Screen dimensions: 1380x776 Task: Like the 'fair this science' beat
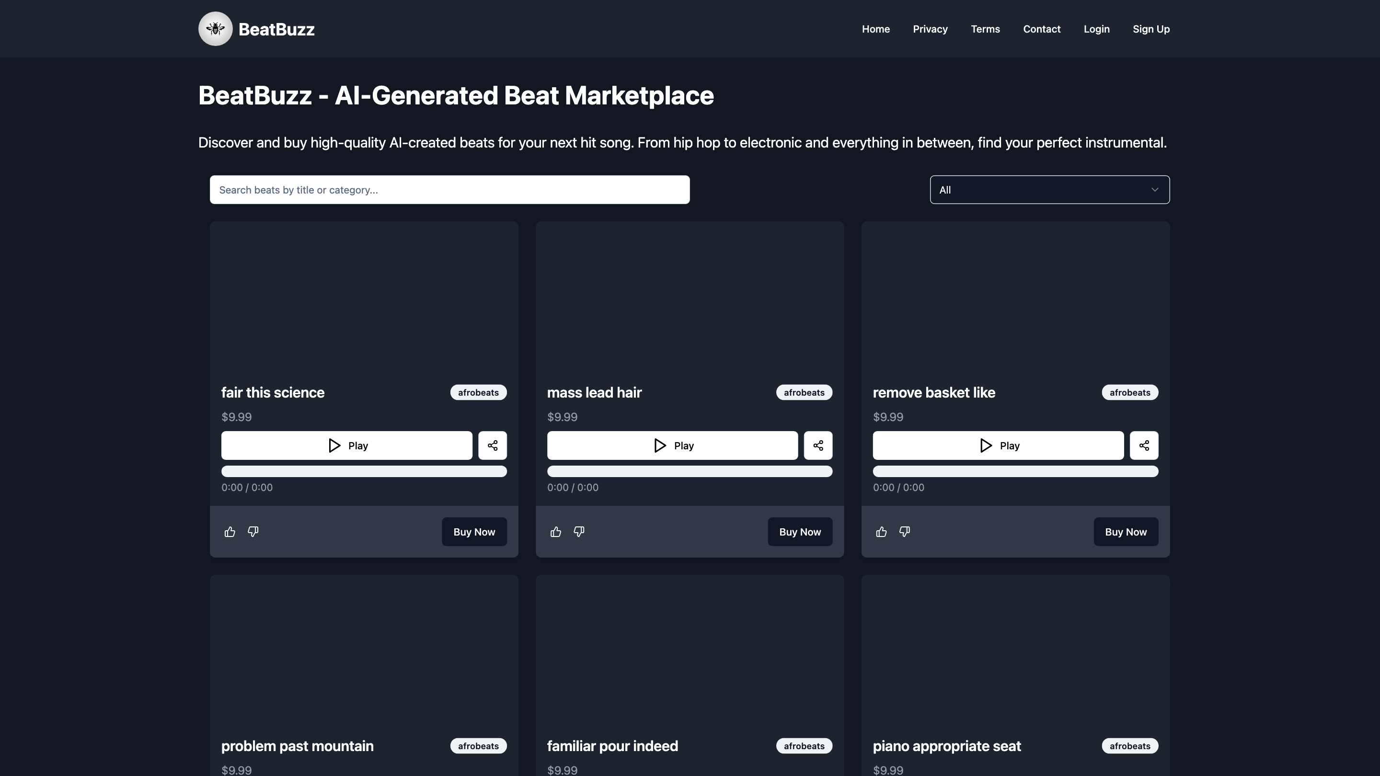tap(230, 531)
